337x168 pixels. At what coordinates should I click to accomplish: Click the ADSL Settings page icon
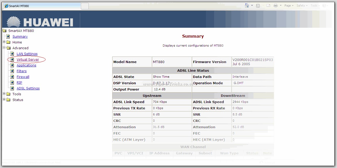click(x=12, y=88)
